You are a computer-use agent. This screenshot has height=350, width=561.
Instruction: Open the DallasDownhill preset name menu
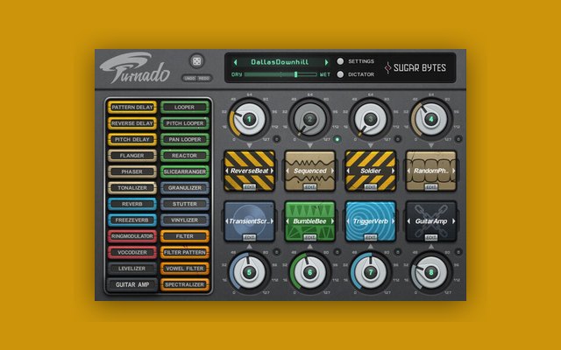point(280,62)
